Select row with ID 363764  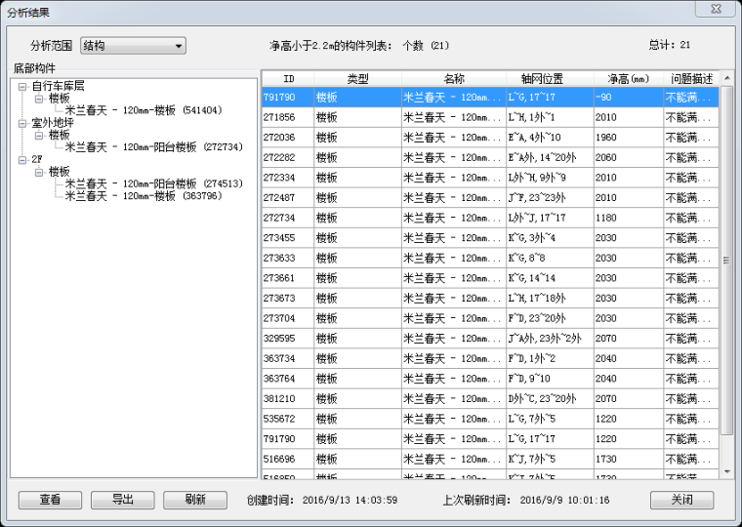[x=490, y=379]
